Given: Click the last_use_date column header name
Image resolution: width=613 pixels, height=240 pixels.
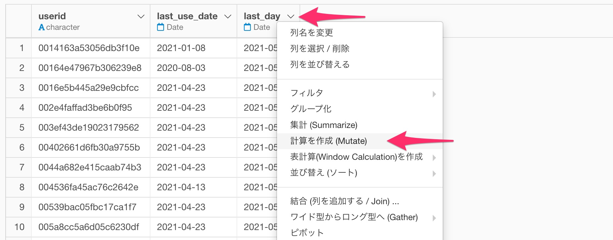Looking at the screenshot, I should [187, 16].
